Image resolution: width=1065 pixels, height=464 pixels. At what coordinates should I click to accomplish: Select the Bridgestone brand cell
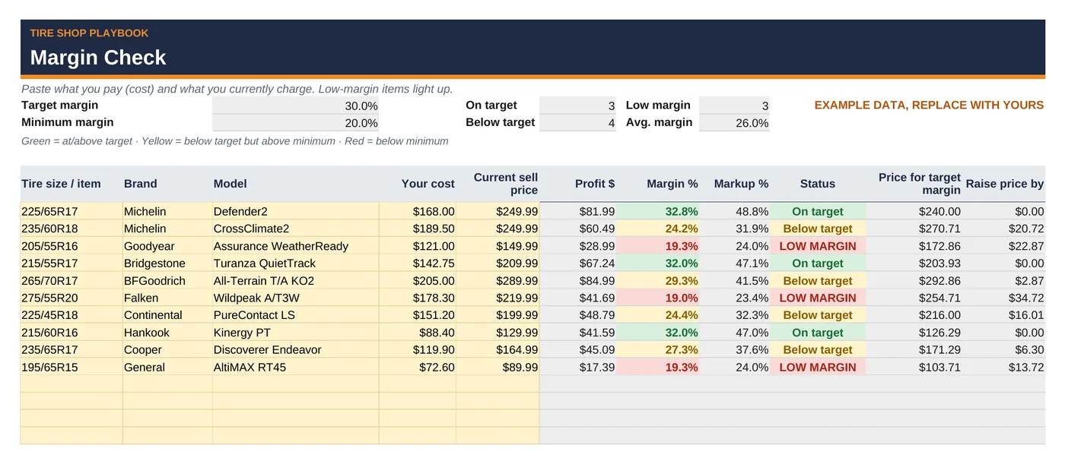167,264
